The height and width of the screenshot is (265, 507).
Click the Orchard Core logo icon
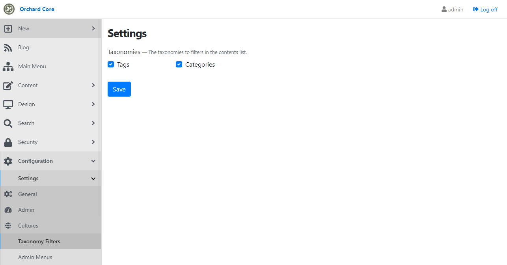(9, 9)
